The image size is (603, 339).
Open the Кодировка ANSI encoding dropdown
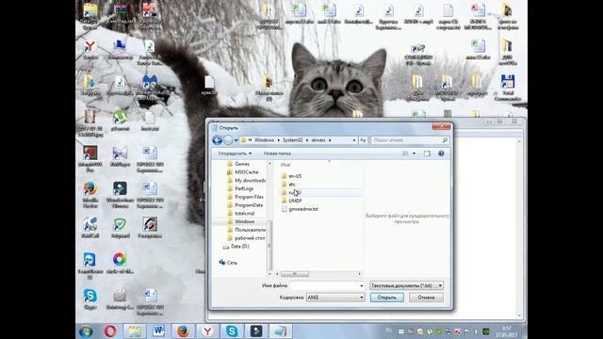tap(335, 298)
